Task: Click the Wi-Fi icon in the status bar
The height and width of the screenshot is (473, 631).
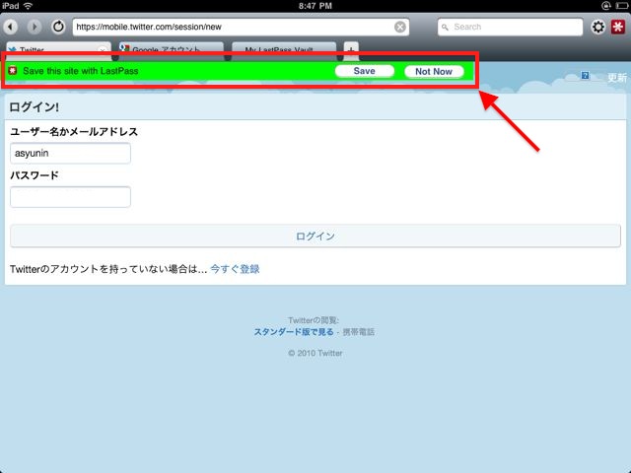Action: click(x=28, y=6)
